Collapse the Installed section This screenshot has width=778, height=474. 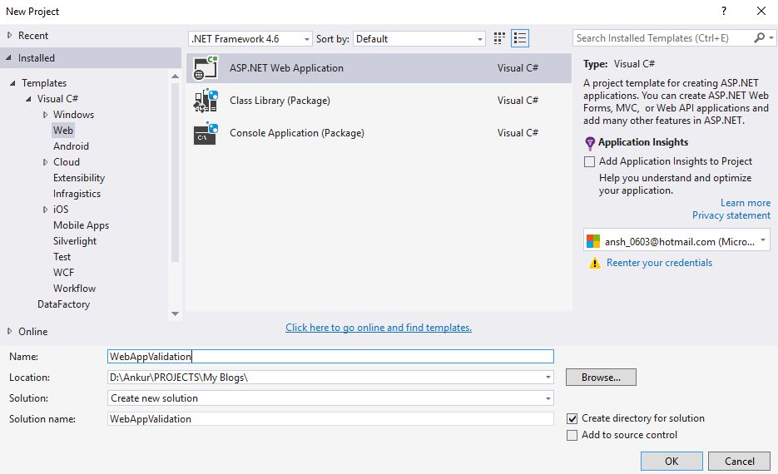(x=9, y=57)
